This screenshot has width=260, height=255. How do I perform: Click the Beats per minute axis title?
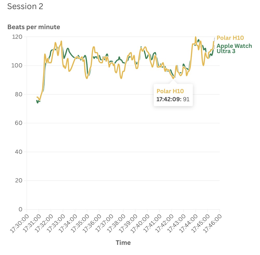click(34, 27)
